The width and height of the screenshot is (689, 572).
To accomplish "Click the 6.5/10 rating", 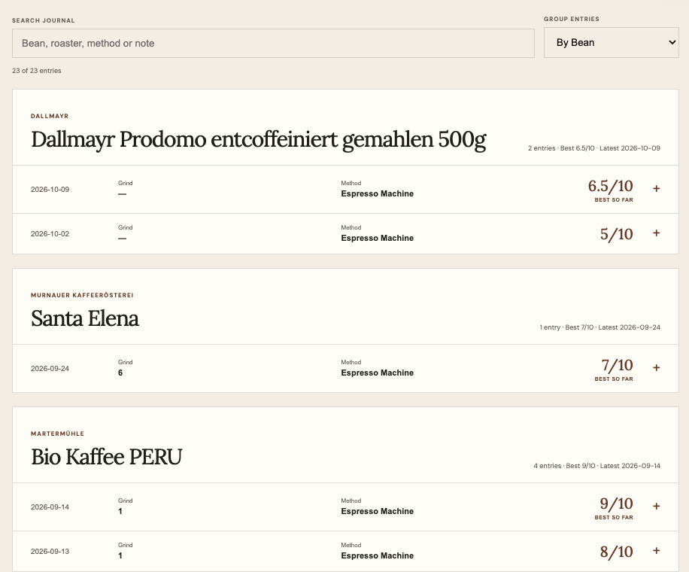I will pos(610,186).
